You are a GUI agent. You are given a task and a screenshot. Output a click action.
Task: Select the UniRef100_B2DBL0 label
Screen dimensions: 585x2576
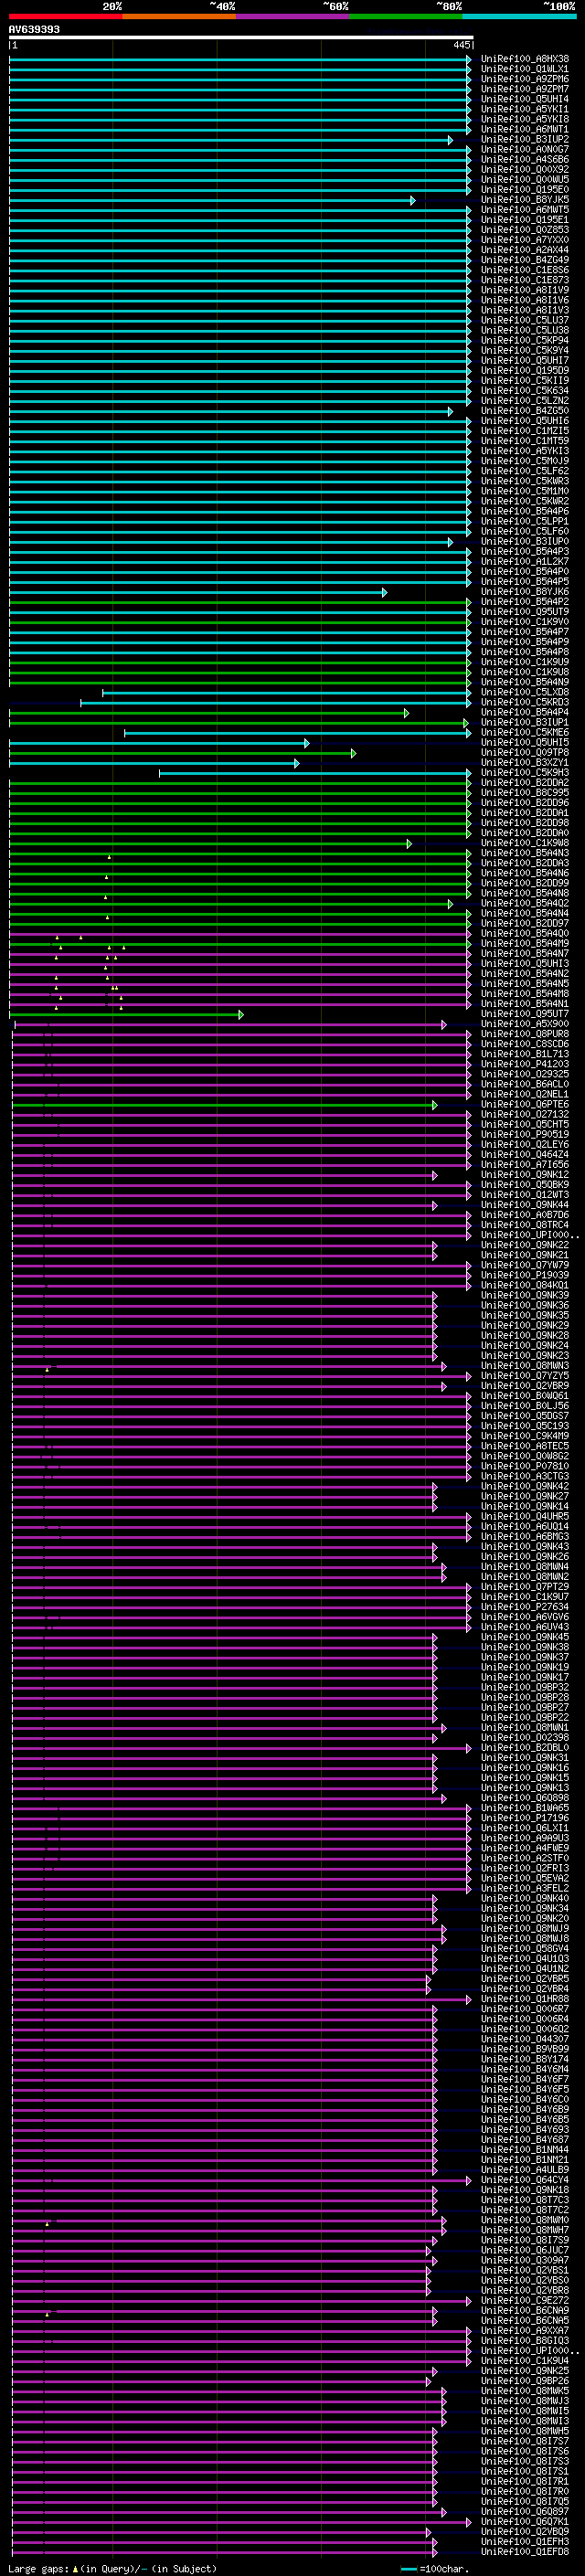(525, 1748)
